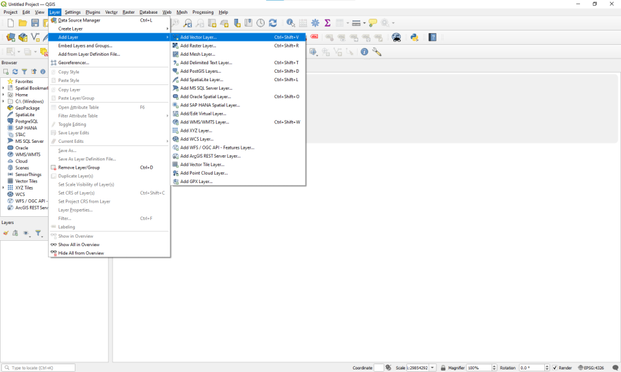Click the Magnifier percentage field
The height and width of the screenshot is (372, 621).
[x=479, y=367]
